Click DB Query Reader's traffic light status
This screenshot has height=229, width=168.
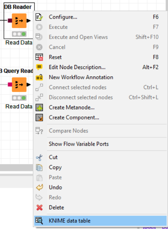[x=19, y=98]
